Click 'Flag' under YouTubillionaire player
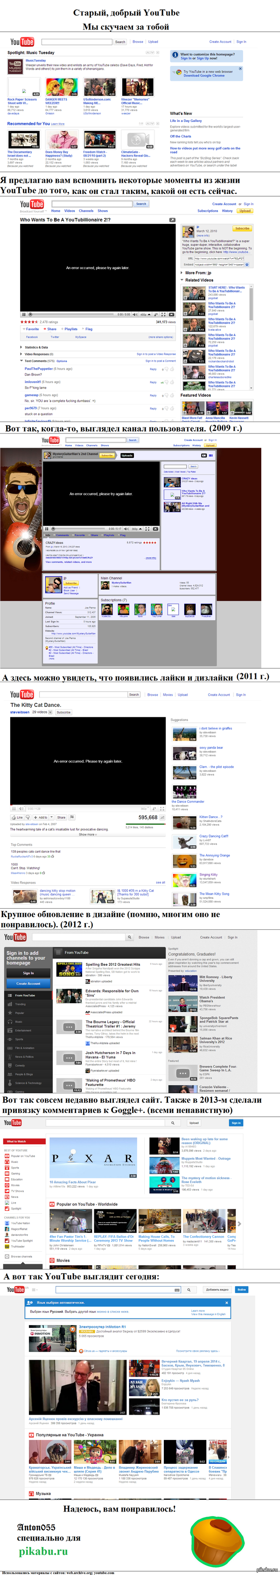The image size is (280, 1575). click(x=88, y=329)
